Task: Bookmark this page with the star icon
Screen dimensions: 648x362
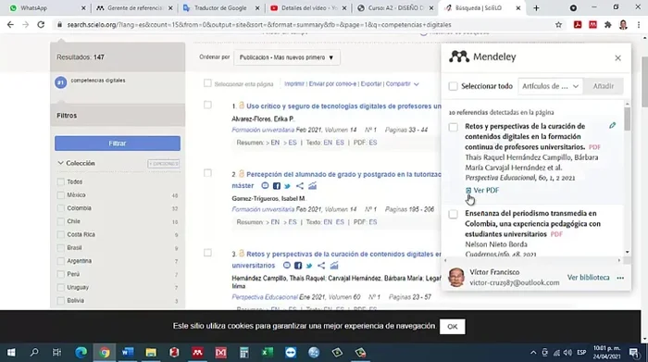Action: tap(558, 25)
